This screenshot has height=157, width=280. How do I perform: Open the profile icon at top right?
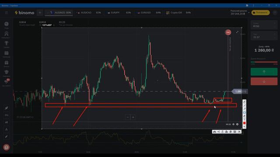(275, 13)
